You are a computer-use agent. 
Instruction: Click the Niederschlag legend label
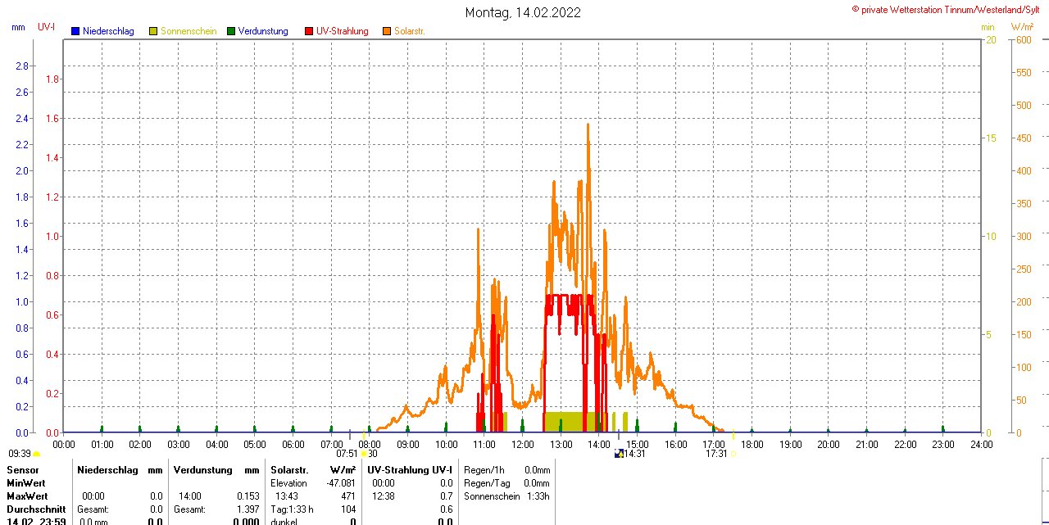coord(108,31)
